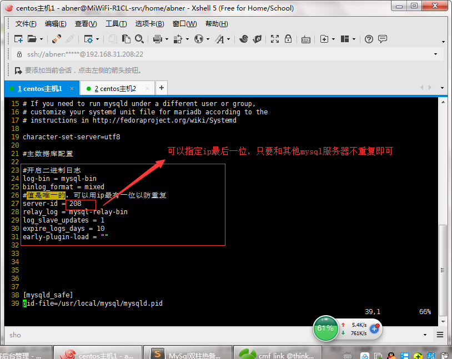Open cmf link @think taskbar item

278,353
